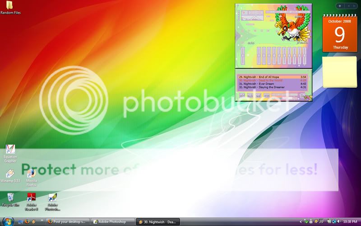
Task: Toggle the Winamp equalizer auto button
Action: [x=251, y=43]
